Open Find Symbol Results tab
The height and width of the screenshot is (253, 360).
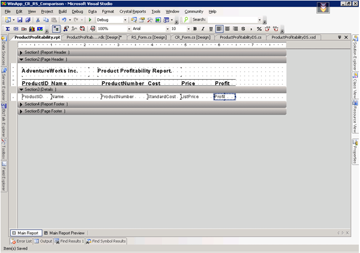[106, 242]
